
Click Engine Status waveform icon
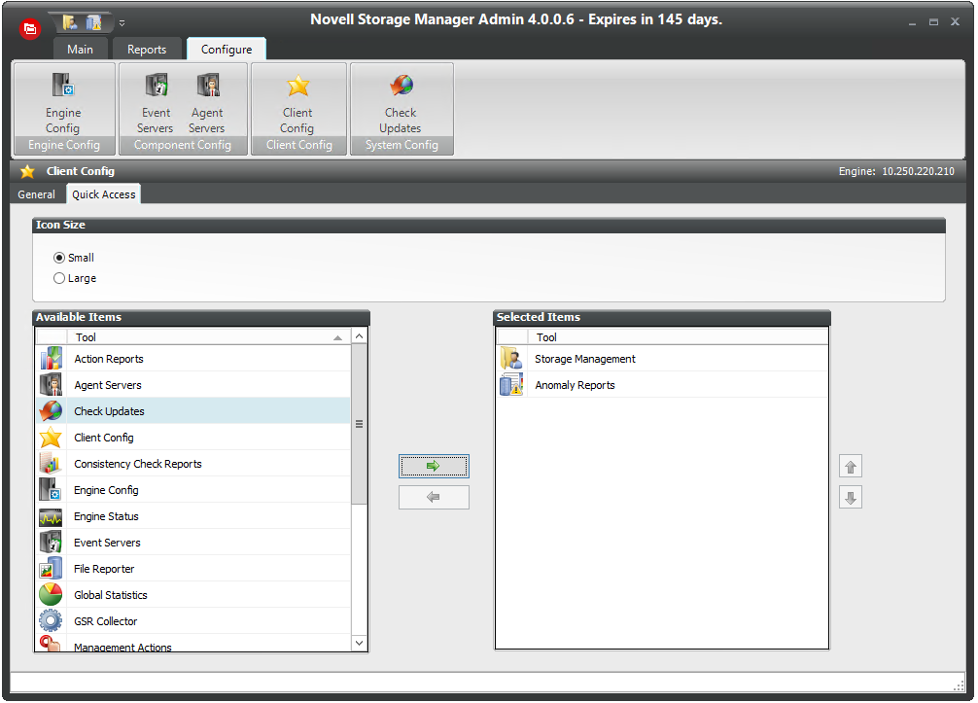click(x=51, y=516)
